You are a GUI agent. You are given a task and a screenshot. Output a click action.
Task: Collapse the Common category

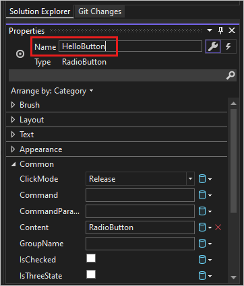pos(13,164)
